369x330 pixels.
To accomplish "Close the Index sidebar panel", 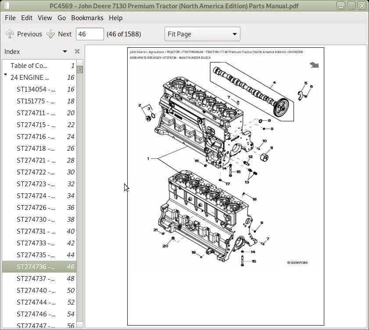I will (x=77, y=51).
